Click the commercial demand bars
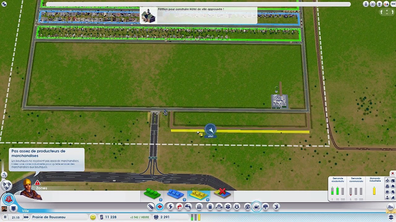The height and width of the screenshot is (222, 396). (x=356, y=192)
